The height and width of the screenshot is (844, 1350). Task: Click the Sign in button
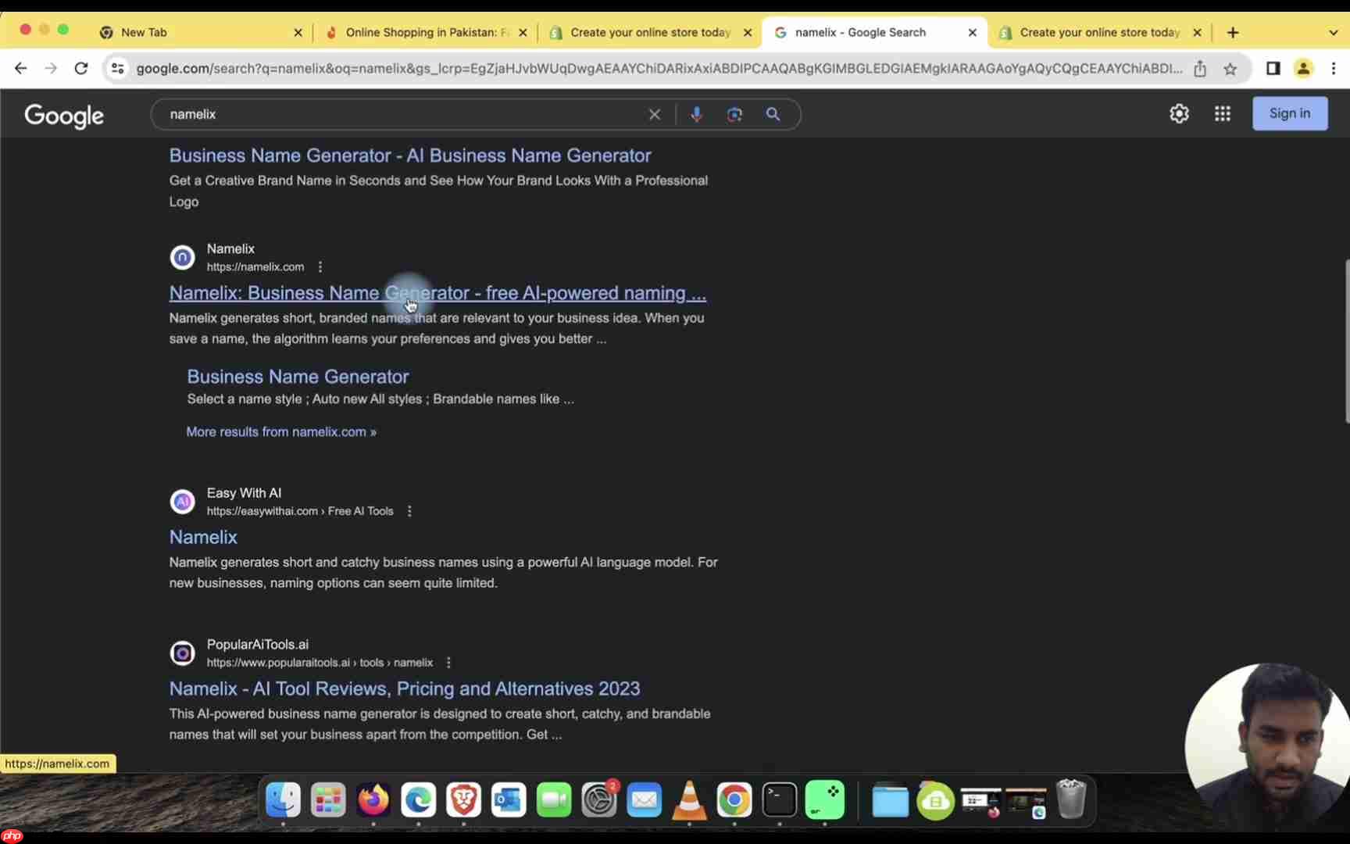tap(1290, 113)
